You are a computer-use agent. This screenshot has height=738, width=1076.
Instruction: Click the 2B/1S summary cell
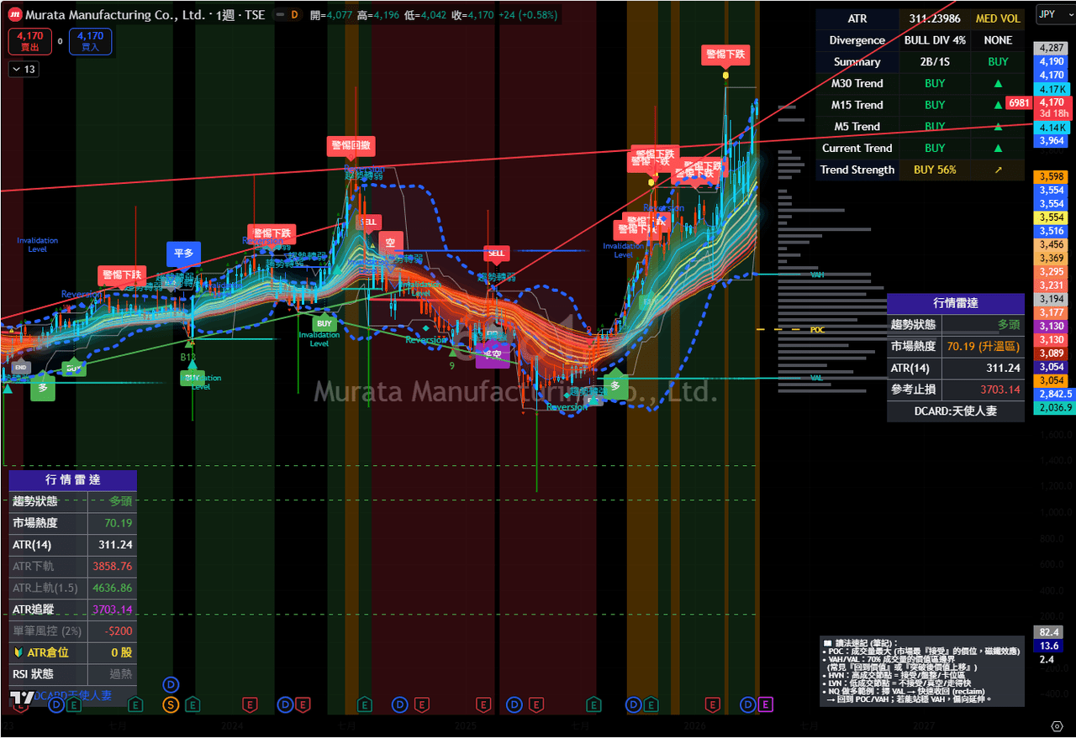pyautogui.click(x=935, y=61)
